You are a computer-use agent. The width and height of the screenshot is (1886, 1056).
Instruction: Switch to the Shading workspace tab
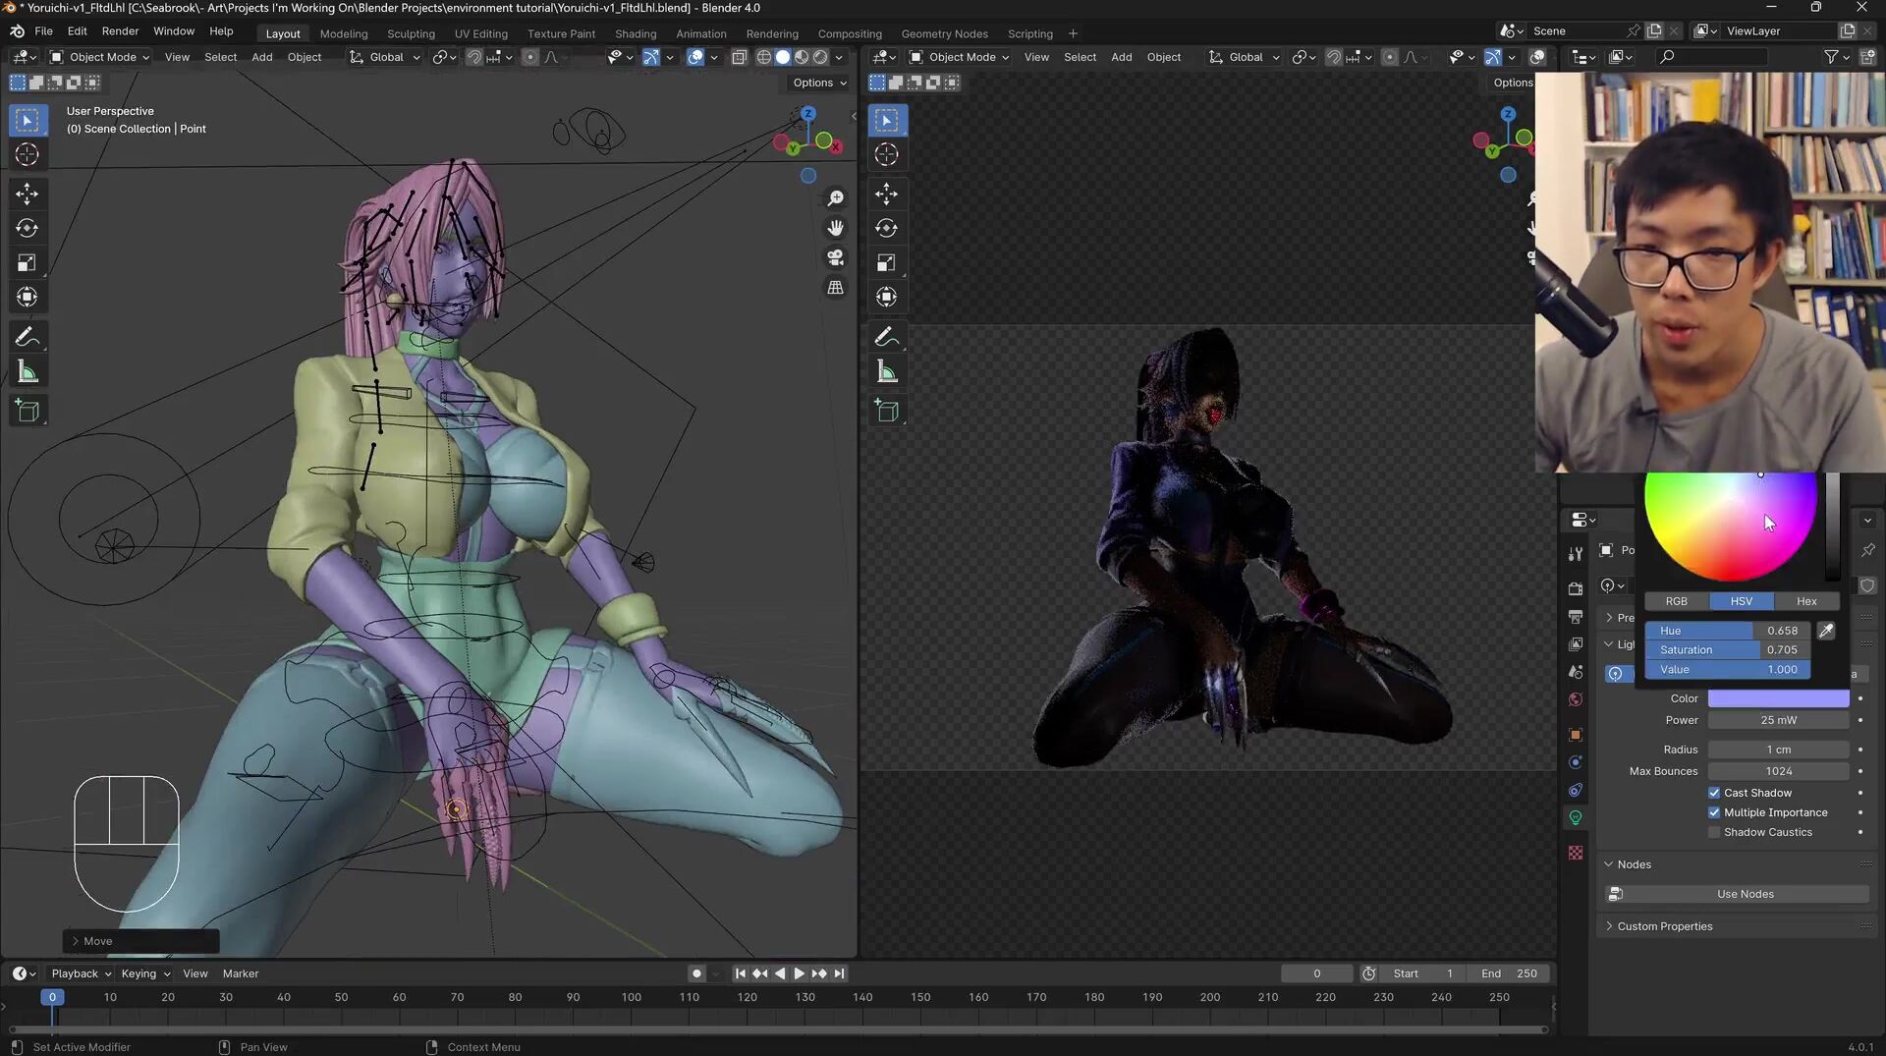[x=635, y=33]
